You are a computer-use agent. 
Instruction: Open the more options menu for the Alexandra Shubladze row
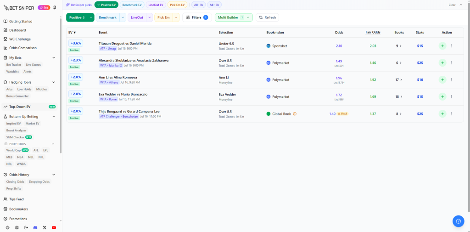(451, 63)
